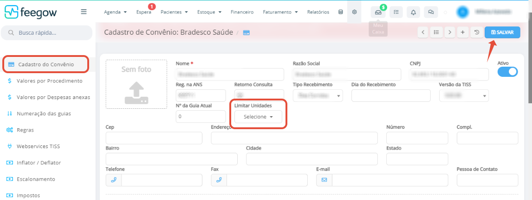
Task: Open the tasks checklist icon
Action: (x=396, y=12)
